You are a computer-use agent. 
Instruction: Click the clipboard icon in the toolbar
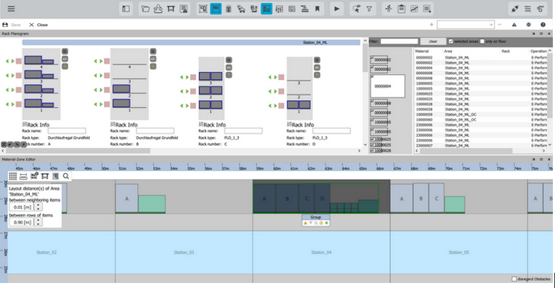pyautogui.click(x=402, y=9)
